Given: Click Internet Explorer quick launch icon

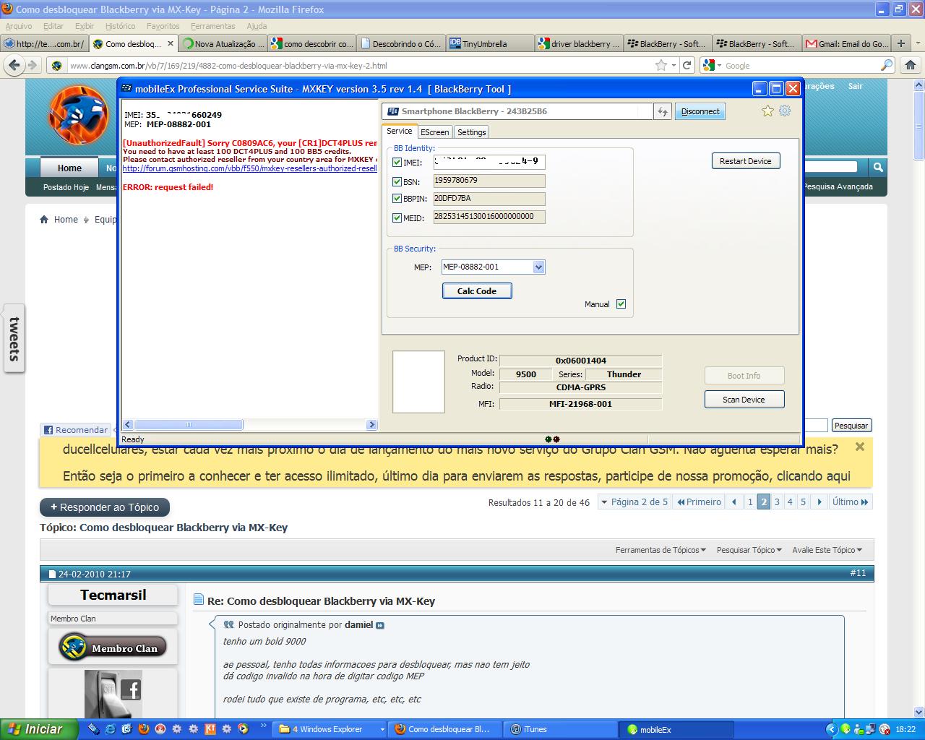Looking at the screenshot, I should (110, 729).
